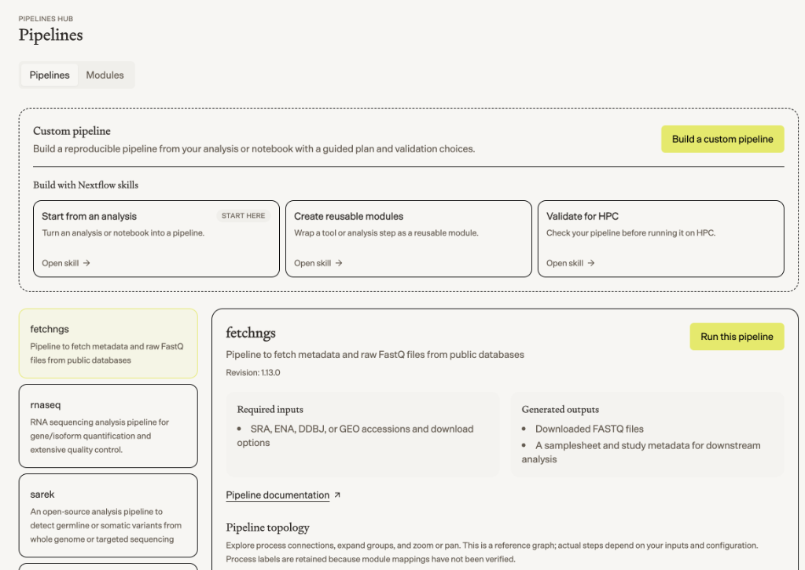Click Build a custom pipeline button
Image resolution: width=805 pixels, height=570 pixels.
[x=722, y=139]
